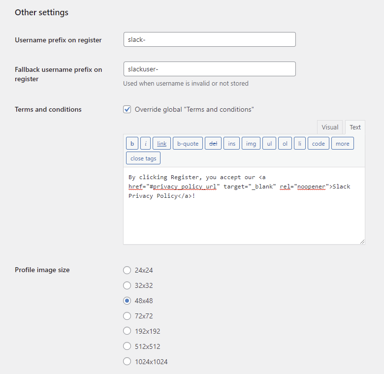Click the ul list quicktag button

269,144
